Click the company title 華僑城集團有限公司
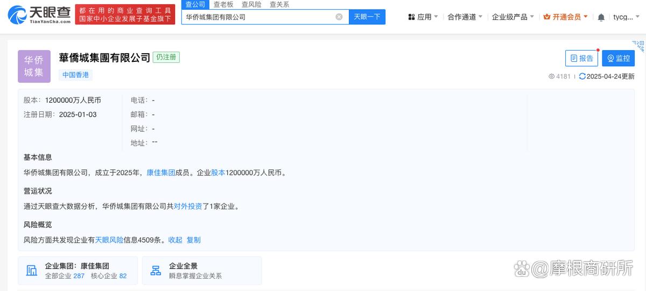 [x=104, y=58]
